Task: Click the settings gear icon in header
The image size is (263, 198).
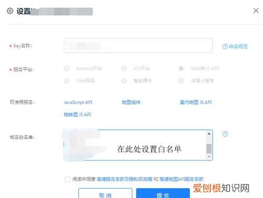Action: point(10,11)
